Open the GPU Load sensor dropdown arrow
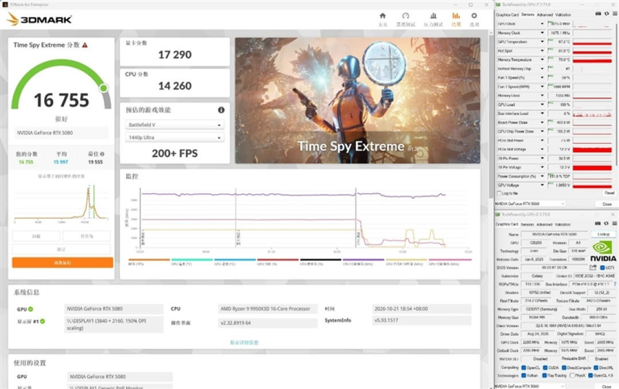619x389 pixels. tap(542, 104)
